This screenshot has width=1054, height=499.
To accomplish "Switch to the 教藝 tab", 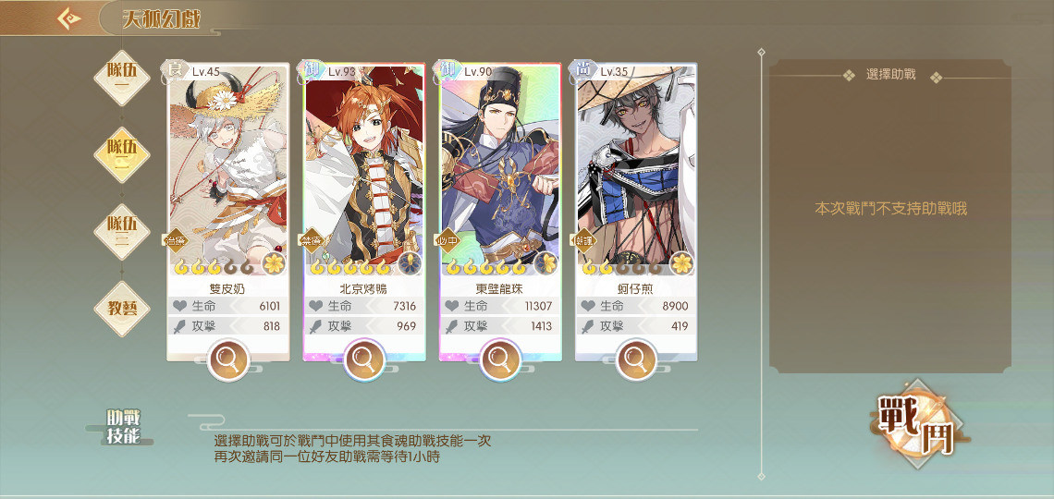I will coord(122,309).
